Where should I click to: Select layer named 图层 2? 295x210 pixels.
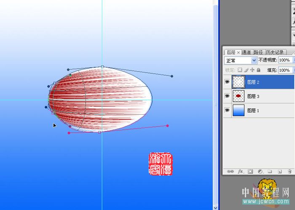click(253, 82)
